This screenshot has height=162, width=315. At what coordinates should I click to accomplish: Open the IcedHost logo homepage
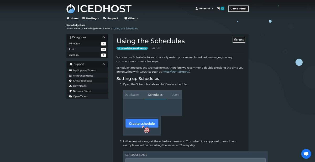pyautogui.click(x=99, y=9)
